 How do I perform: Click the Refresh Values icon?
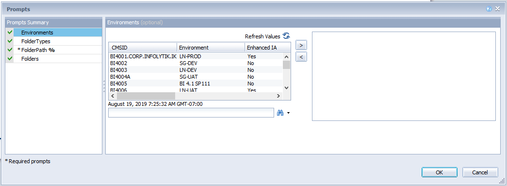[286, 36]
